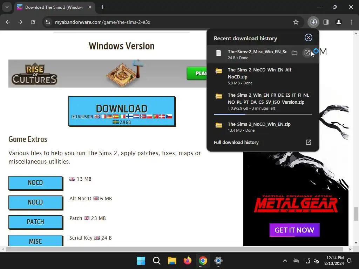This screenshot has height=269, width=359.
Task: Click the cloud sync tray icon
Action: tap(296, 261)
